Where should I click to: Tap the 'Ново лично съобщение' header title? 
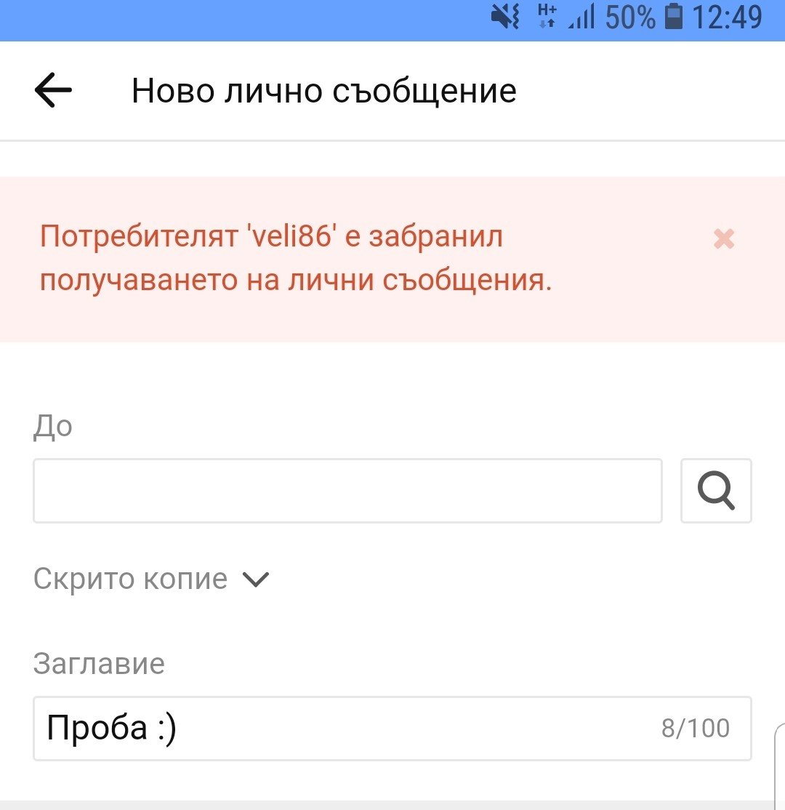pyautogui.click(x=324, y=91)
